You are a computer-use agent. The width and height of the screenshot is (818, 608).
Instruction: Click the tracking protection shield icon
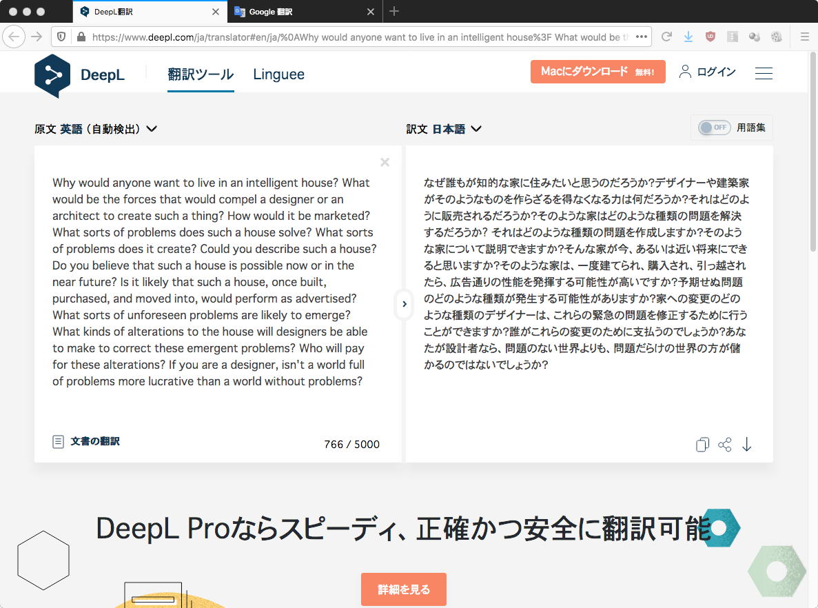tap(61, 37)
